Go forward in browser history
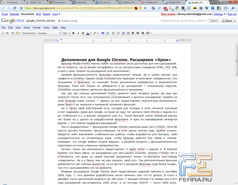The image size is (238, 185). [x=9, y=8]
